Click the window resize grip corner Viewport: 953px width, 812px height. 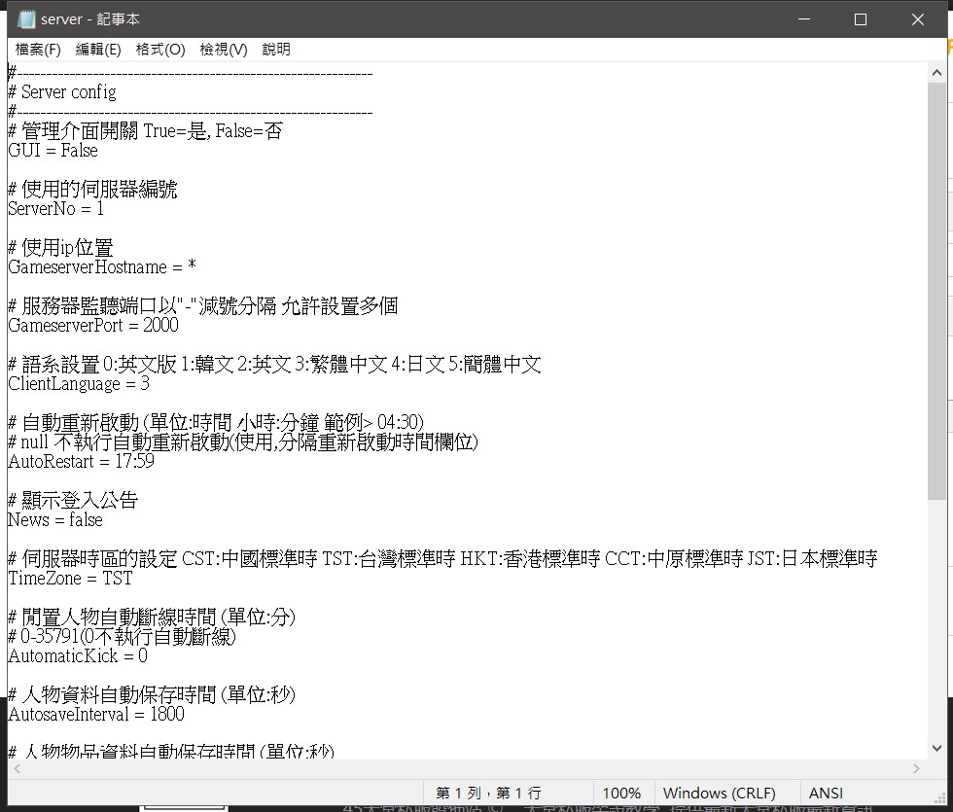940,797
